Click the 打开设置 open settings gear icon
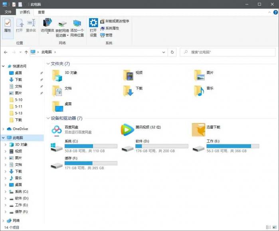This screenshot has width=279, height=231. click(93, 28)
